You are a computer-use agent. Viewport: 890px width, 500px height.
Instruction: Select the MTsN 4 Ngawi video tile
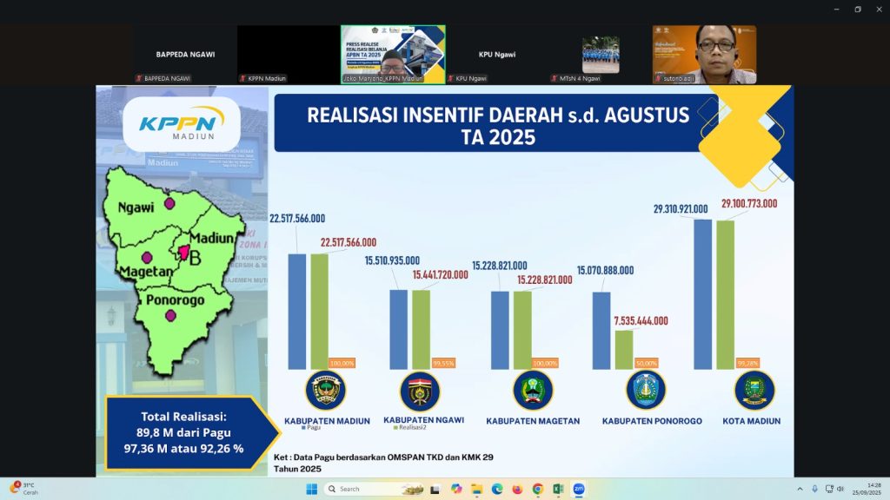(x=601, y=54)
